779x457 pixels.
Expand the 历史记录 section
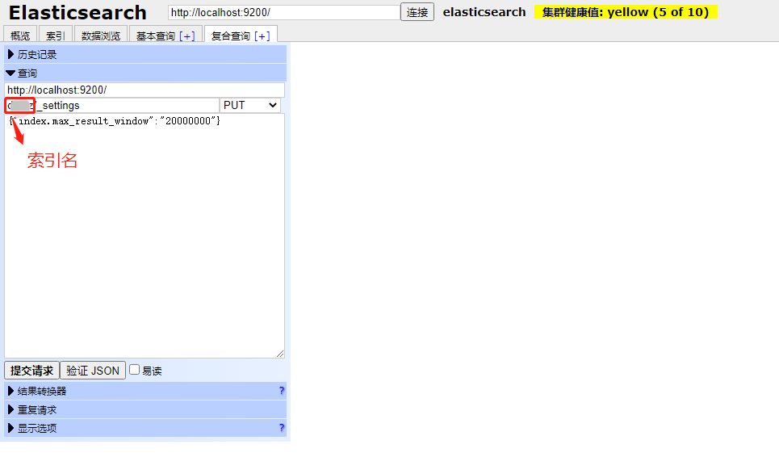point(145,54)
